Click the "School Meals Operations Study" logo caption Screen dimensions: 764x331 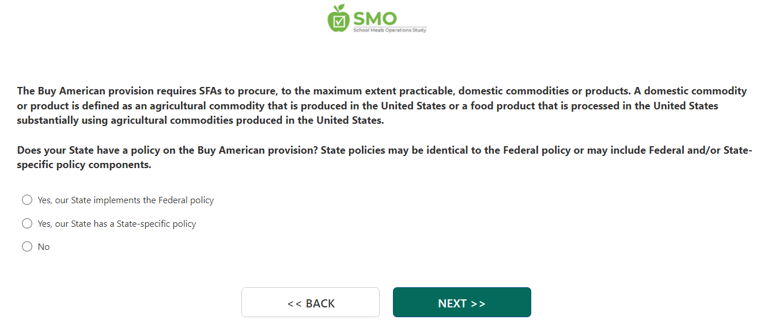(389, 30)
